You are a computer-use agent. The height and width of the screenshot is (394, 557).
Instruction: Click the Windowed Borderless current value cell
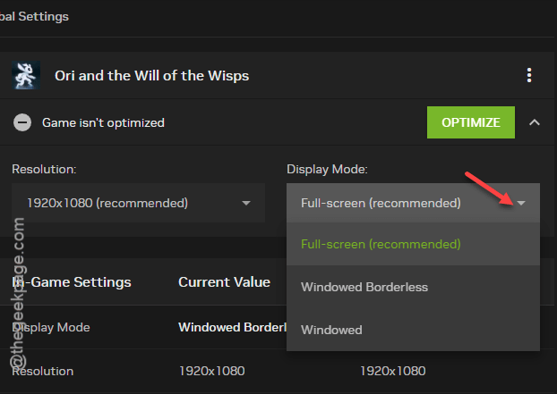click(232, 327)
